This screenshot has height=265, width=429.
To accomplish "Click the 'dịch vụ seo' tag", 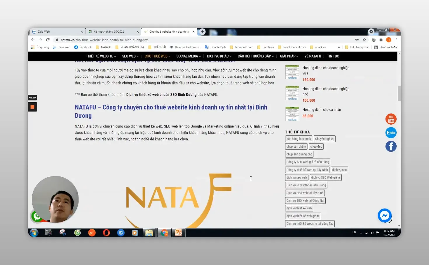I will [339, 170].
